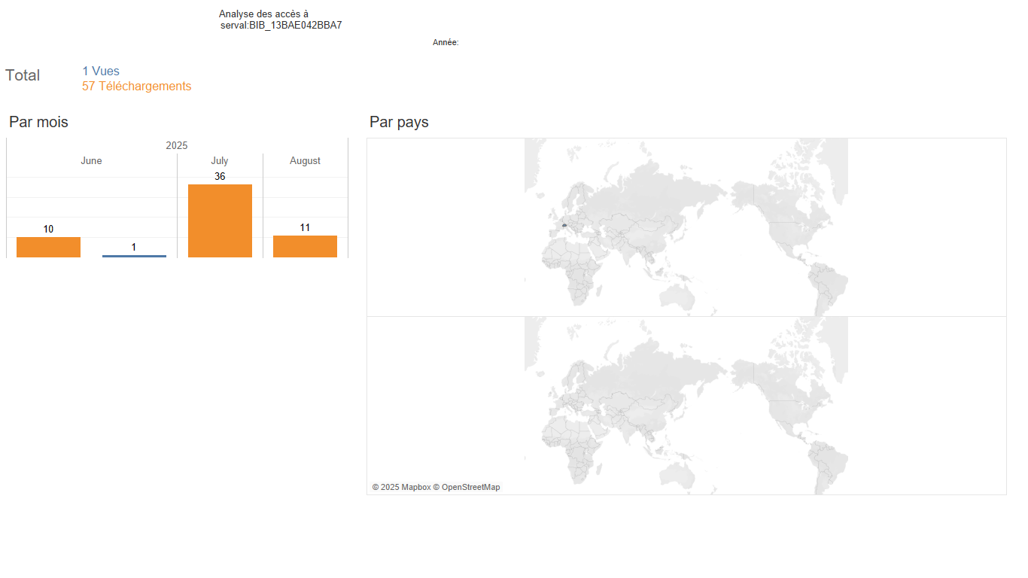
Task: Click the 'Année:' filter label
Action: point(446,43)
